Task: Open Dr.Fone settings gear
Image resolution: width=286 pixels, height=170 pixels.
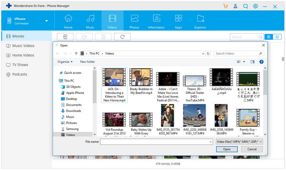Action: pos(256,6)
